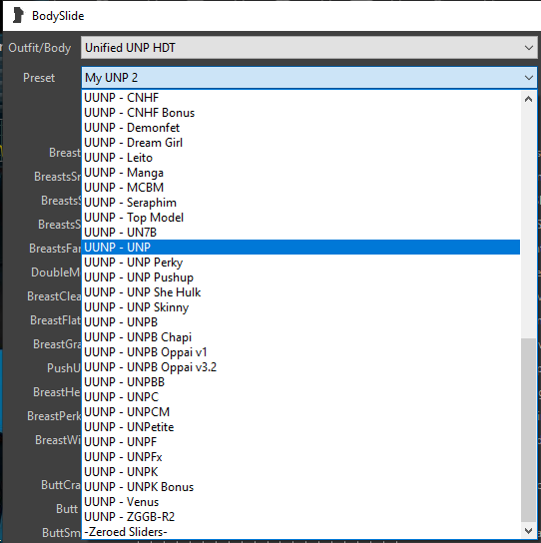This screenshot has width=541, height=543.
Task: Click the preset list scrollbar thumb
Action: 528,430
